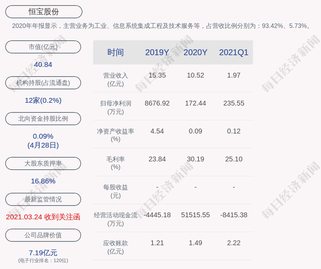Click the 恒宝股份 company name pill
Screen dimensions: 321x269
(x=44, y=12)
